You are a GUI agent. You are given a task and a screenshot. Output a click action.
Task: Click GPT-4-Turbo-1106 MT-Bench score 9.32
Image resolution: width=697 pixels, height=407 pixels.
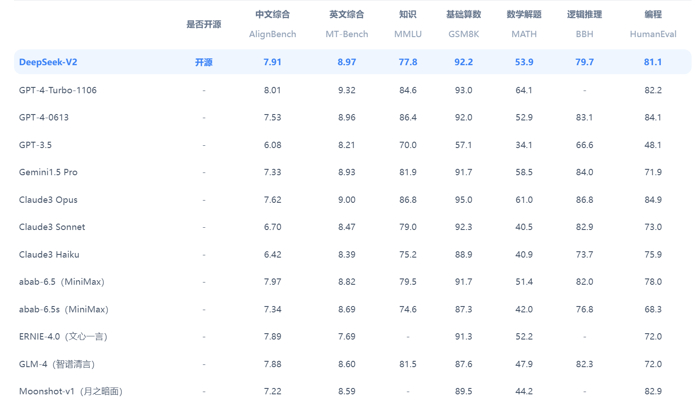(347, 90)
